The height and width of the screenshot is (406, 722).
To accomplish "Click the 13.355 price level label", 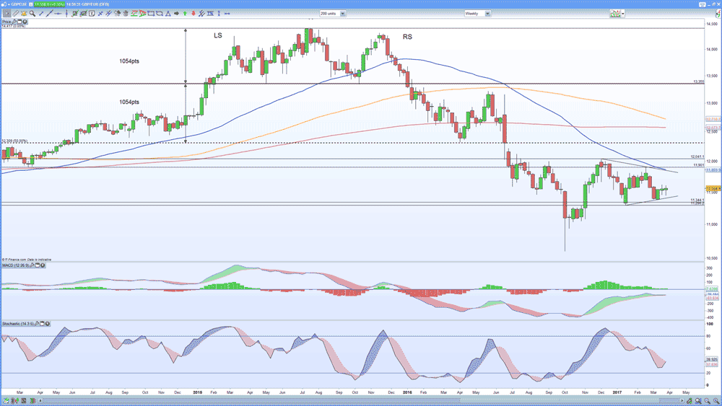I will coord(698,81).
